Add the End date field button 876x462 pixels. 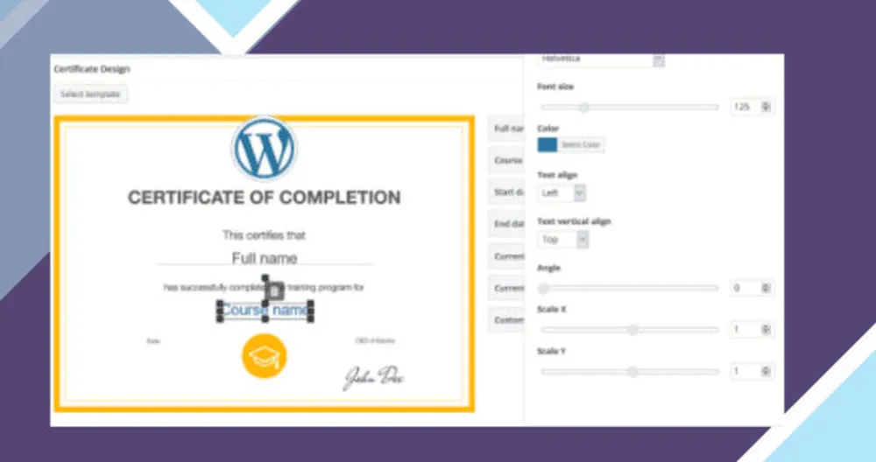(x=505, y=224)
